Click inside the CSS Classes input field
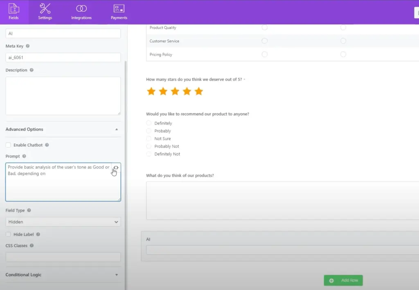This screenshot has width=419, height=290. coord(63,257)
